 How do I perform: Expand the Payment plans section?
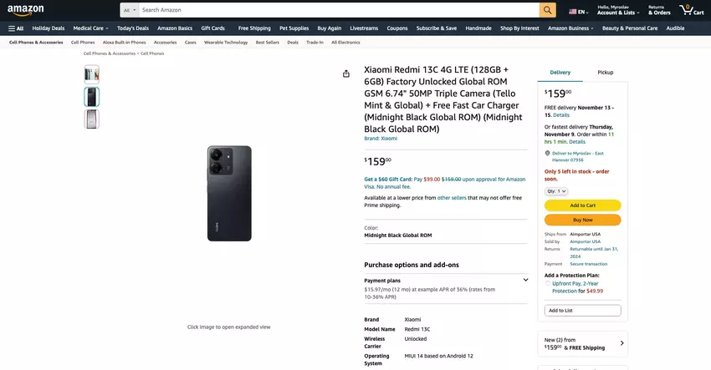(525, 280)
